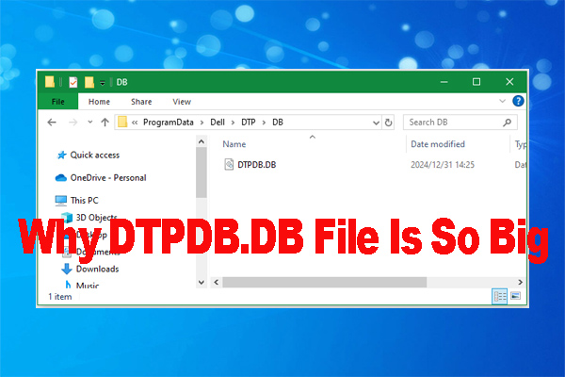Click the blue Help question mark icon

[x=516, y=102]
